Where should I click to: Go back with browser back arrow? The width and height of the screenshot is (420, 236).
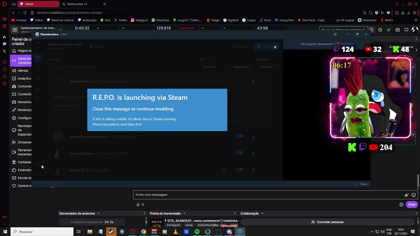click(x=13, y=13)
